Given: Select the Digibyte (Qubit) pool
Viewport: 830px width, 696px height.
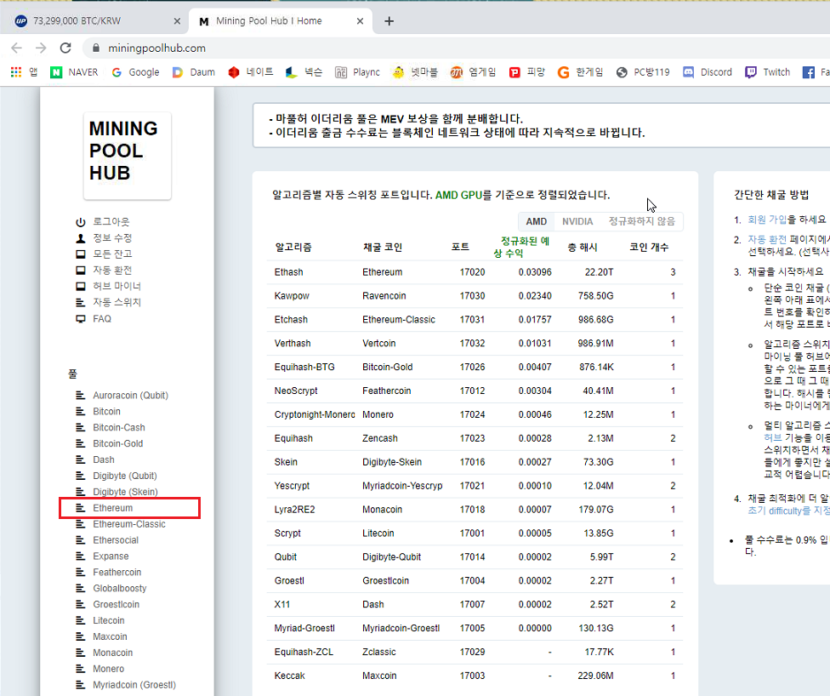Looking at the screenshot, I should (x=125, y=476).
